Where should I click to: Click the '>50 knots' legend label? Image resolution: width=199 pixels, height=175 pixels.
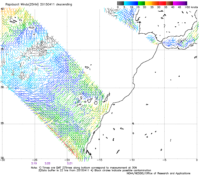[191, 7]
